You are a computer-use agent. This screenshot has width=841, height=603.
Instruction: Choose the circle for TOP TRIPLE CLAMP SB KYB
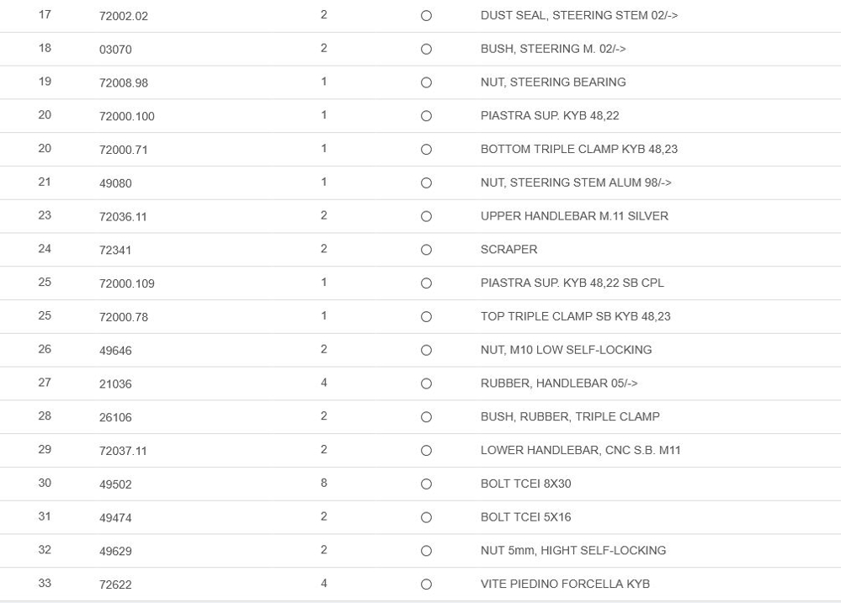pyautogui.click(x=426, y=317)
